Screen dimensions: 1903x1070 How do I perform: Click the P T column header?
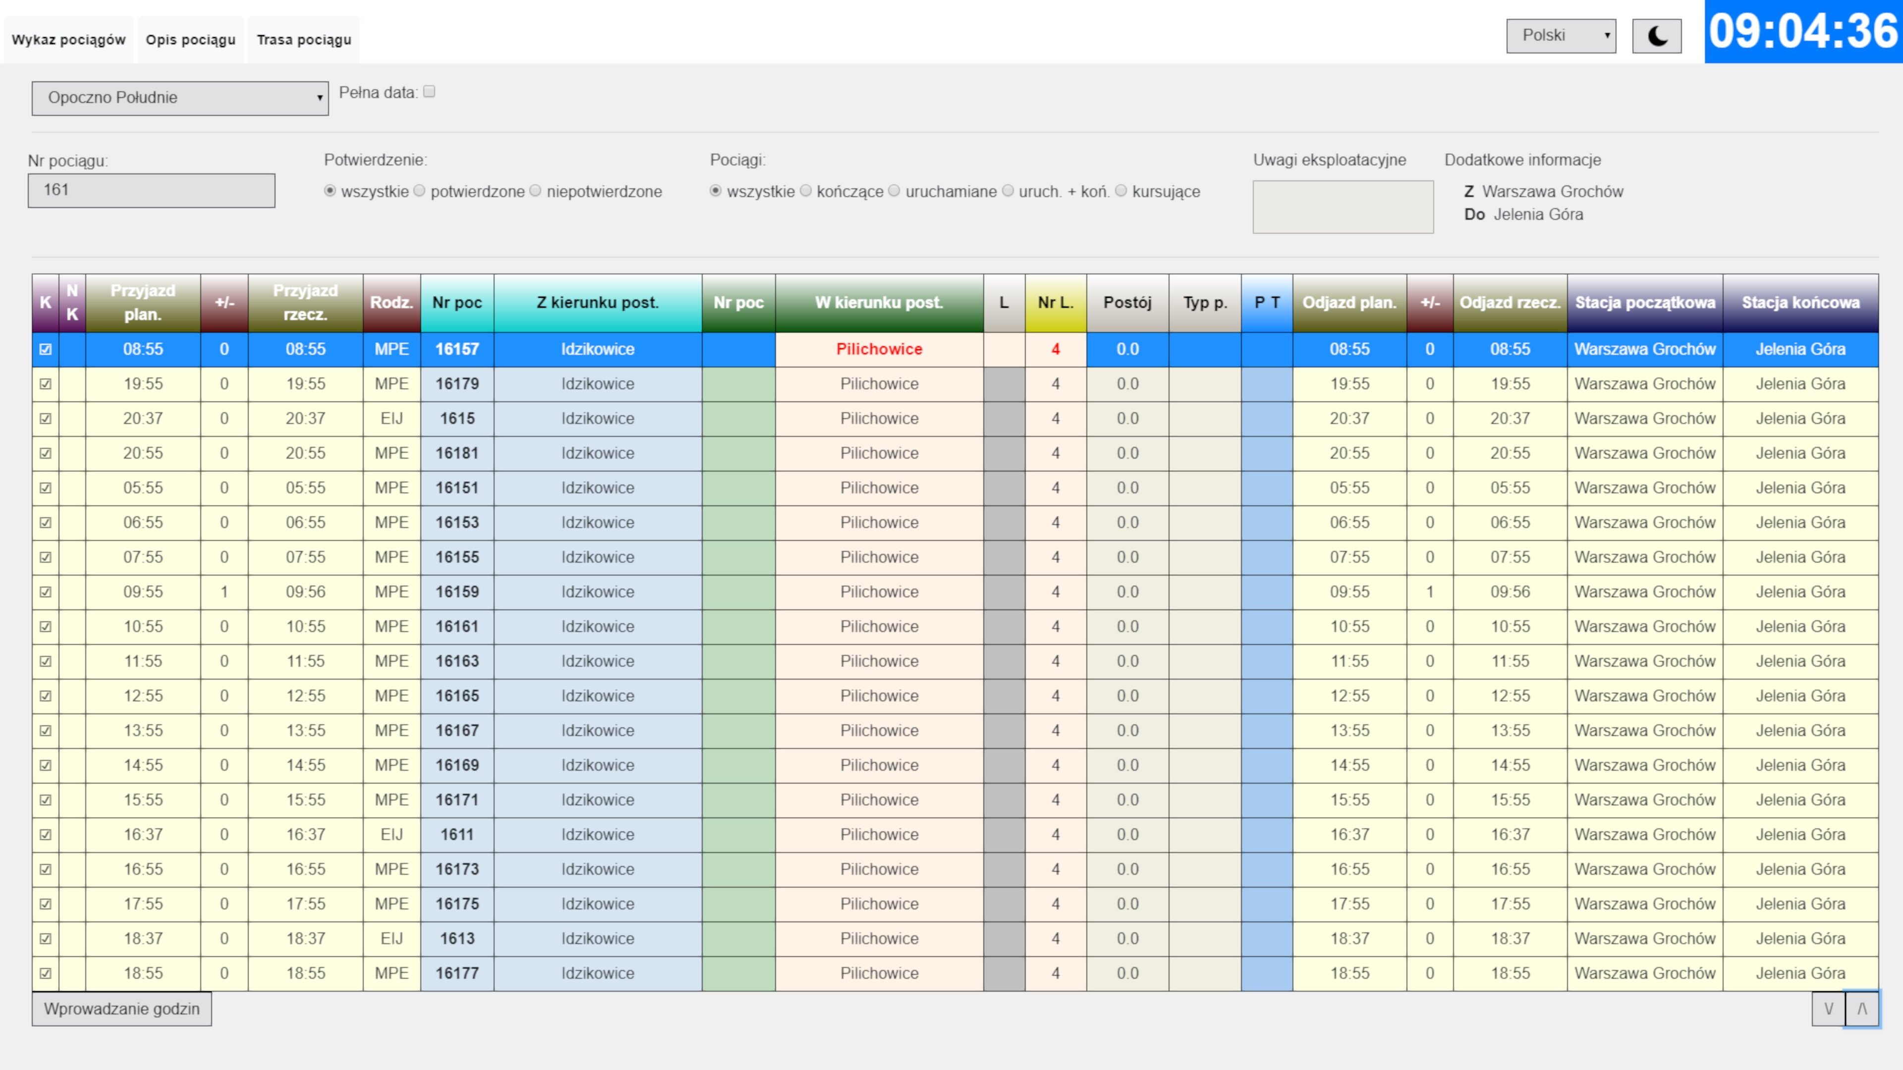(x=1267, y=303)
